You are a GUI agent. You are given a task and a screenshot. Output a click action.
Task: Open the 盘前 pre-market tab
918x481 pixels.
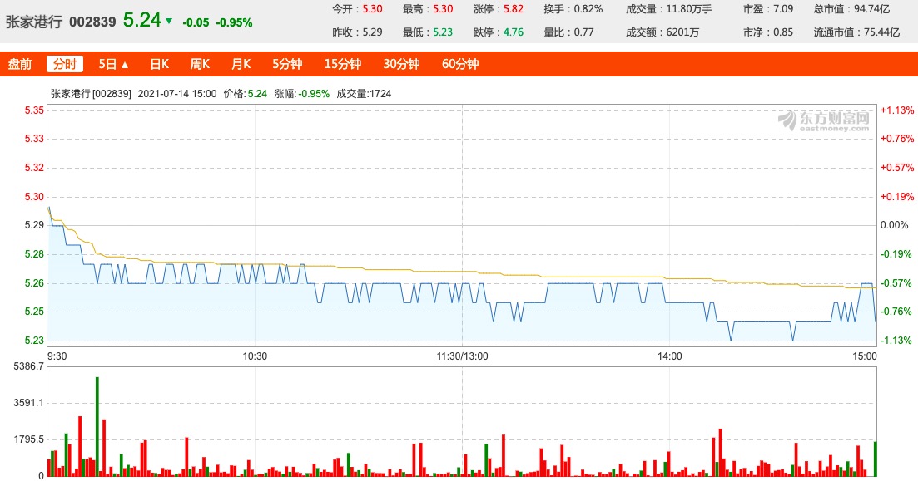(x=20, y=64)
